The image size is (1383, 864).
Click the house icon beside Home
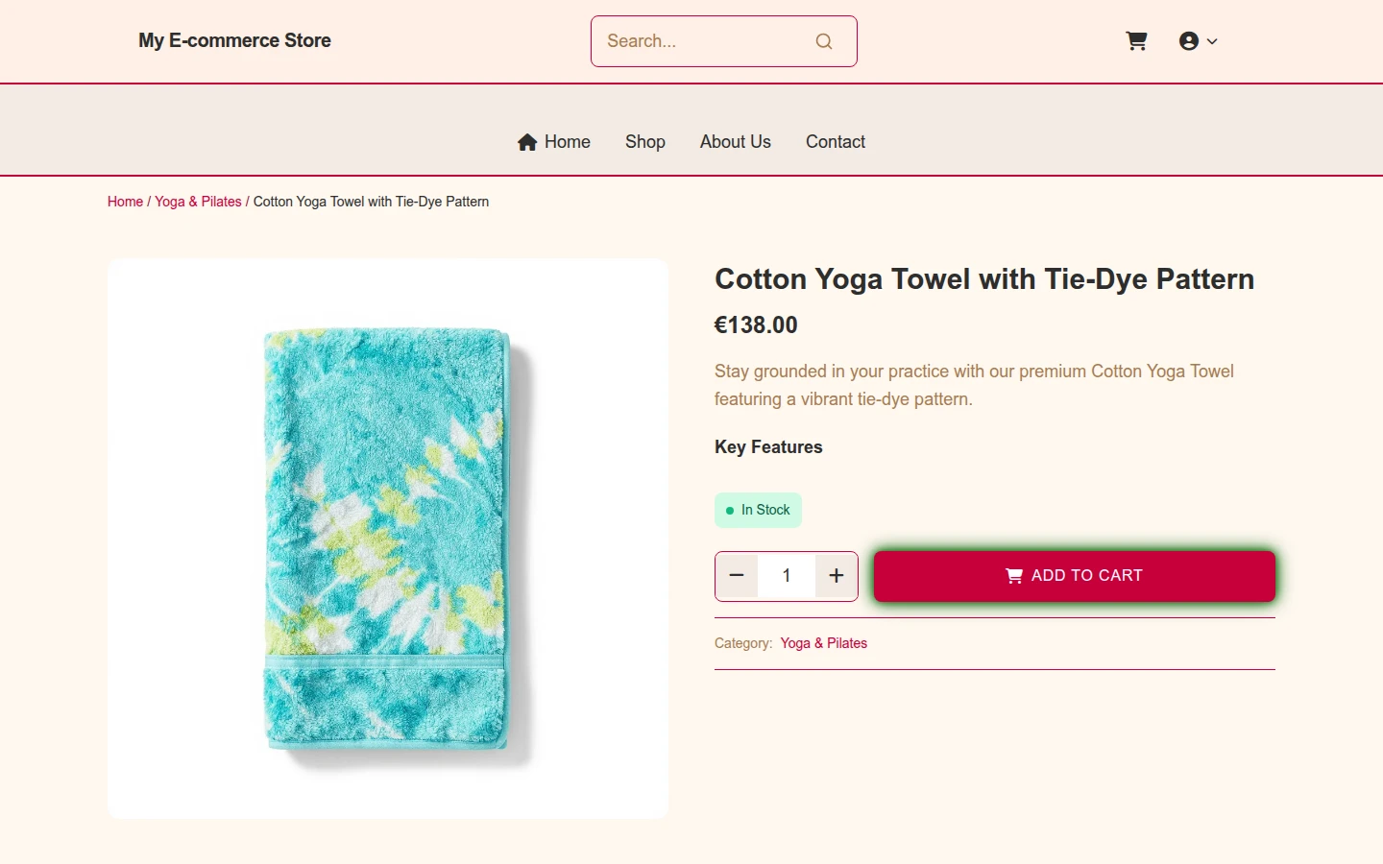point(527,142)
